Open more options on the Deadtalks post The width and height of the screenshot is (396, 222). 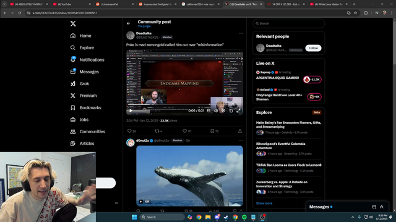click(241, 33)
